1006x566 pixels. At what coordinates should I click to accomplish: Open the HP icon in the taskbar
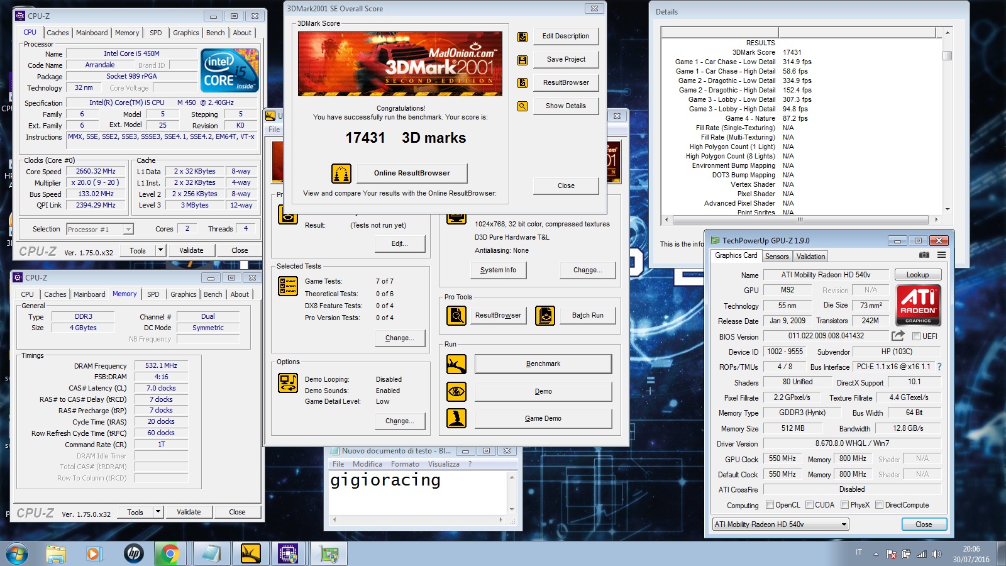point(133,553)
